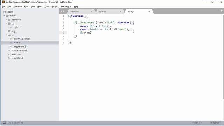Switch to the index.html tab

[x=75, y=12]
